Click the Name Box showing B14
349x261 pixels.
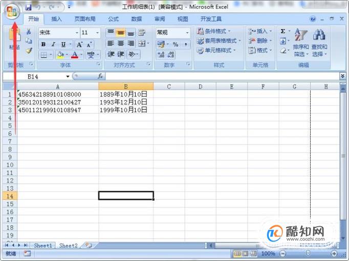pos(37,77)
